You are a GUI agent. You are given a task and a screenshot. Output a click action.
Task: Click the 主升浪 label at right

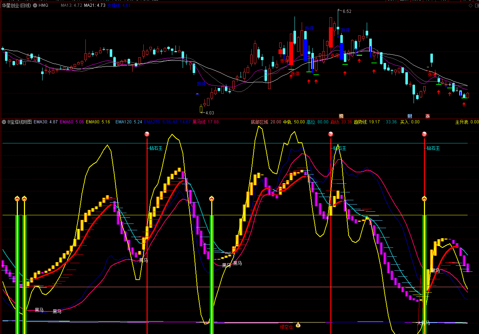[466, 122]
